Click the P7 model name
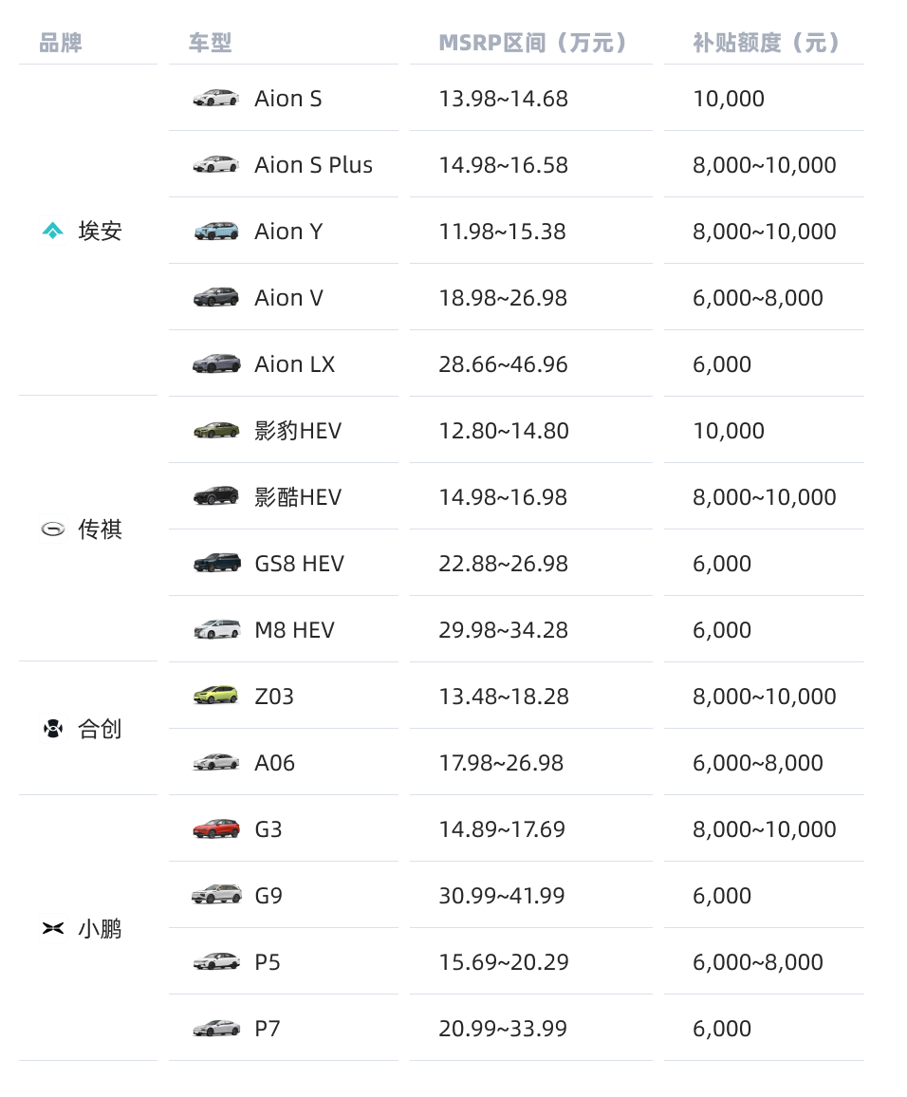Image resolution: width=907 pixels, height=1097 pixels. point(268,1029)
